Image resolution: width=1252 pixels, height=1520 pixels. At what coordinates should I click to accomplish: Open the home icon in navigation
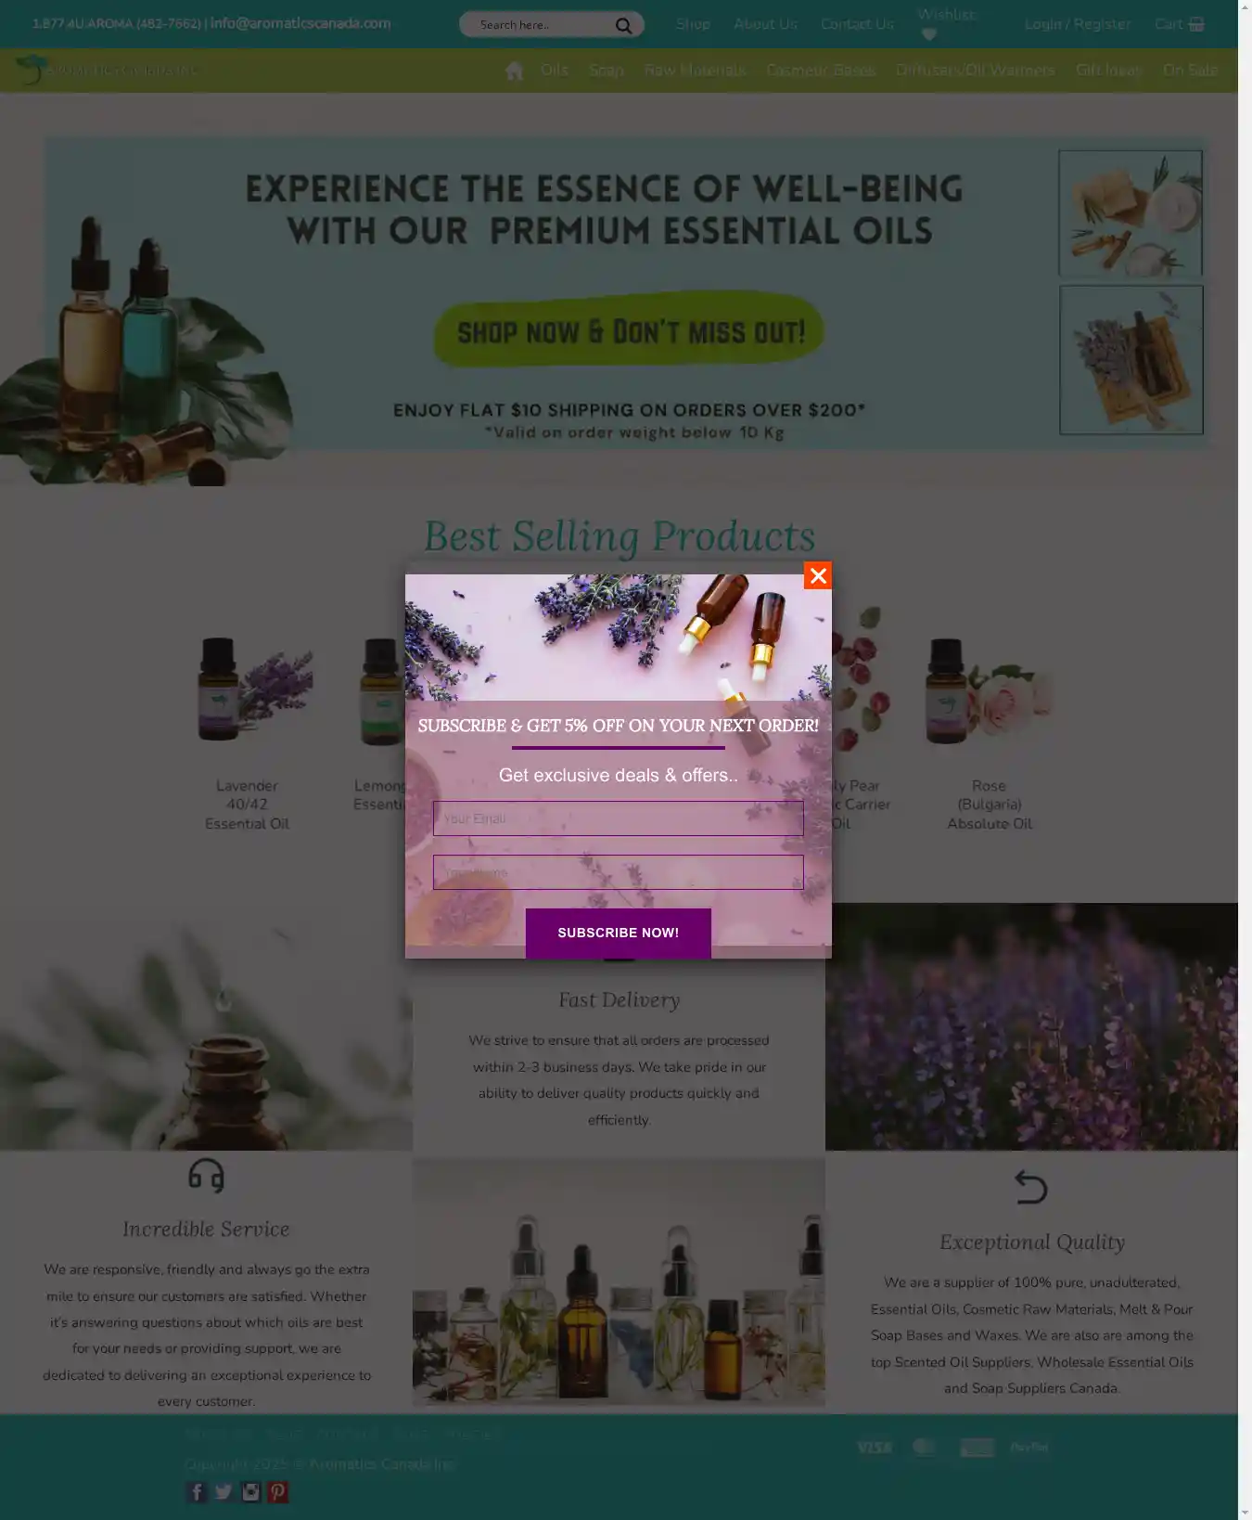click(x=515, y=71)
